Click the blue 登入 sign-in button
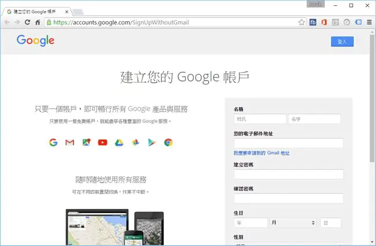Viewport: 376px width, 246px height. pos(342,42)
